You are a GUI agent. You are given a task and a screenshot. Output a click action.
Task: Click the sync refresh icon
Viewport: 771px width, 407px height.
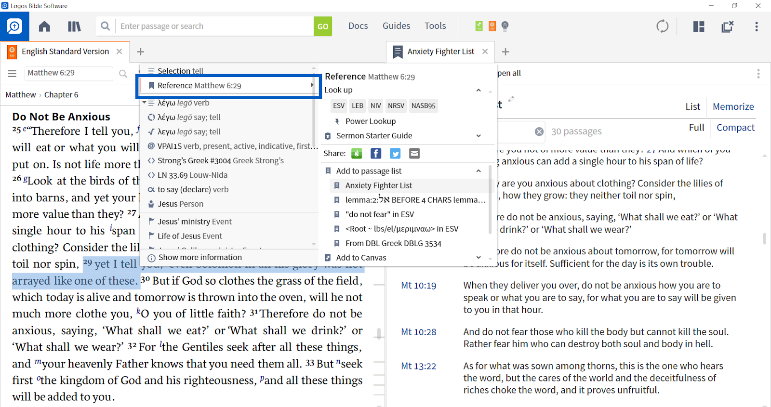pyautogui.click(x=663, y=26)
